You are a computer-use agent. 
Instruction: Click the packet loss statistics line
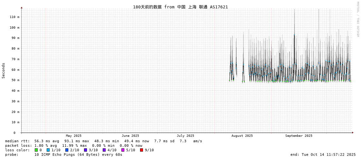coord(74,145)
